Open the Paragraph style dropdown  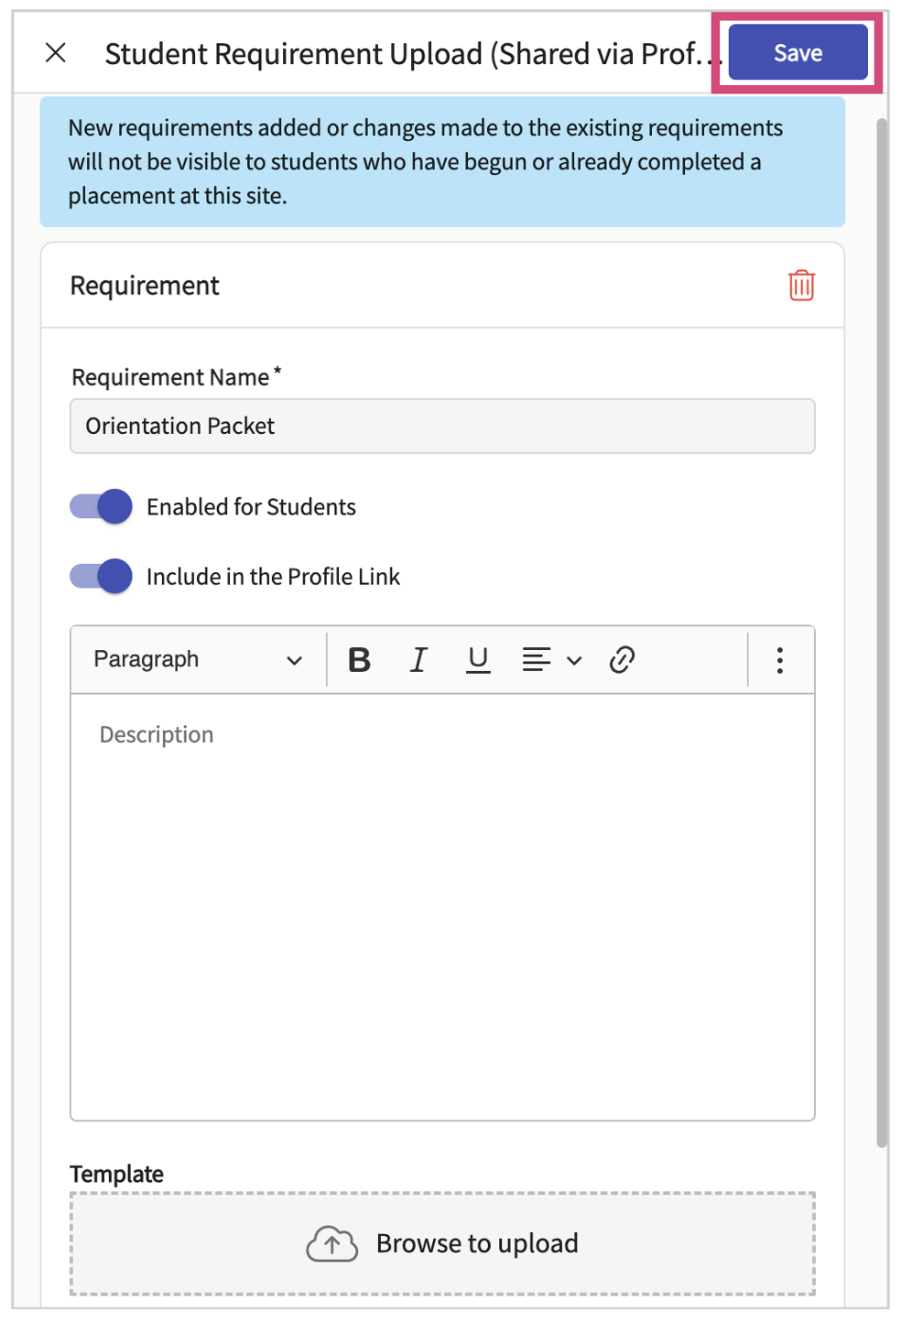pos(198,659)
